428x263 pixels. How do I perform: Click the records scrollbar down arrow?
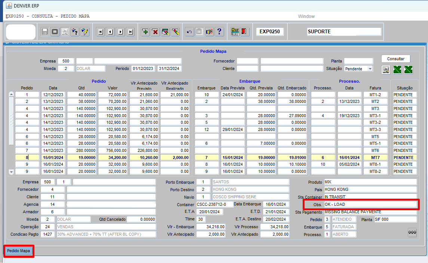pyautogui.click(x=12, y=172)
